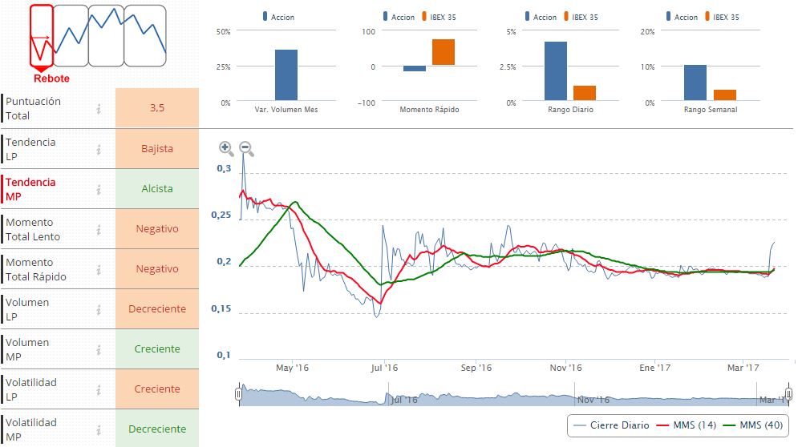Toggle Accion legend in Rango Diario chart
Viewport: 802px width, 447px height.
[541, 17]
